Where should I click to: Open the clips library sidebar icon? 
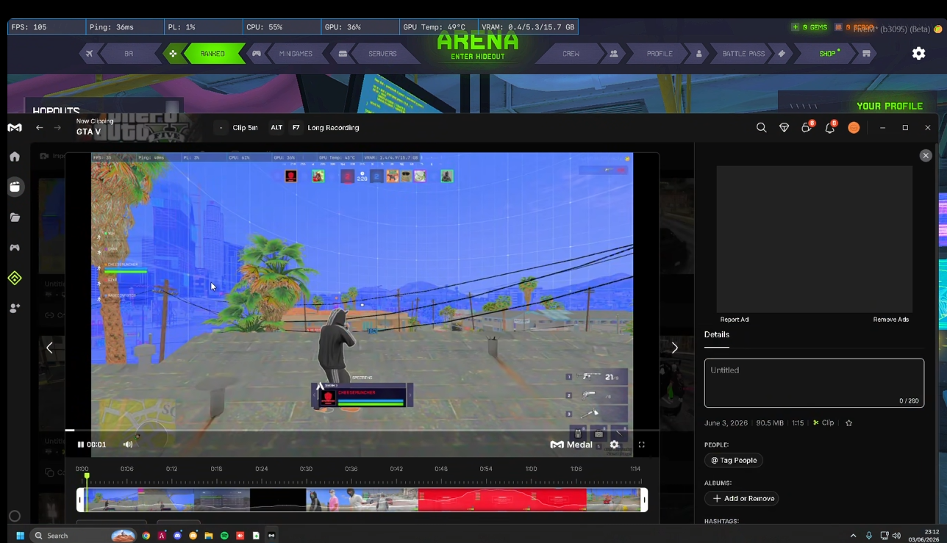[x=15, y=187]
